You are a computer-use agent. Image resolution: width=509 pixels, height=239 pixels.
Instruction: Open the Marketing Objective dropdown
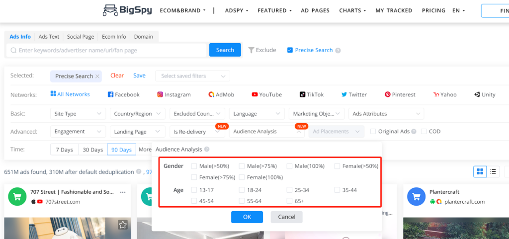317,114
